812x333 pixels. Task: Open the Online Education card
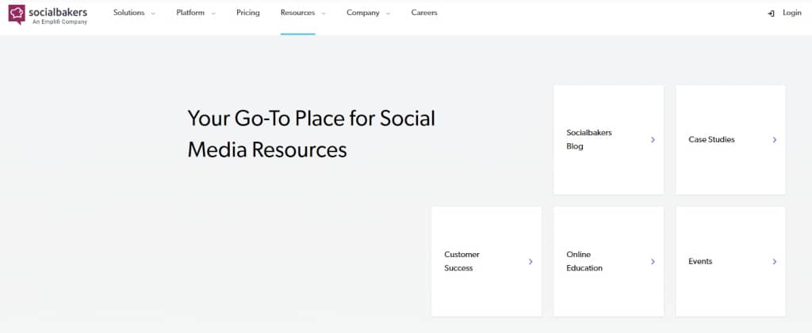coord(608,262)
